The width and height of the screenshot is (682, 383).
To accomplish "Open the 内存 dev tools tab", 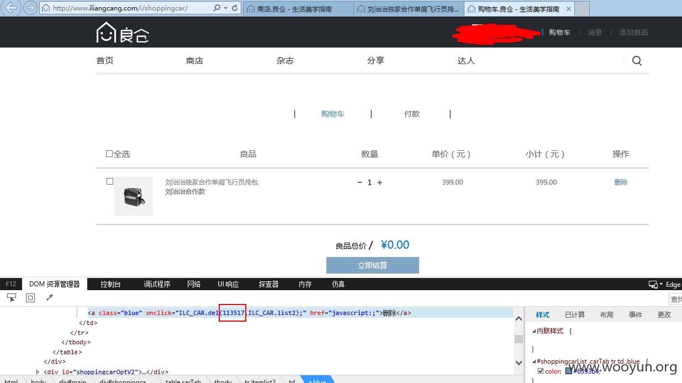I will [305, 284].
